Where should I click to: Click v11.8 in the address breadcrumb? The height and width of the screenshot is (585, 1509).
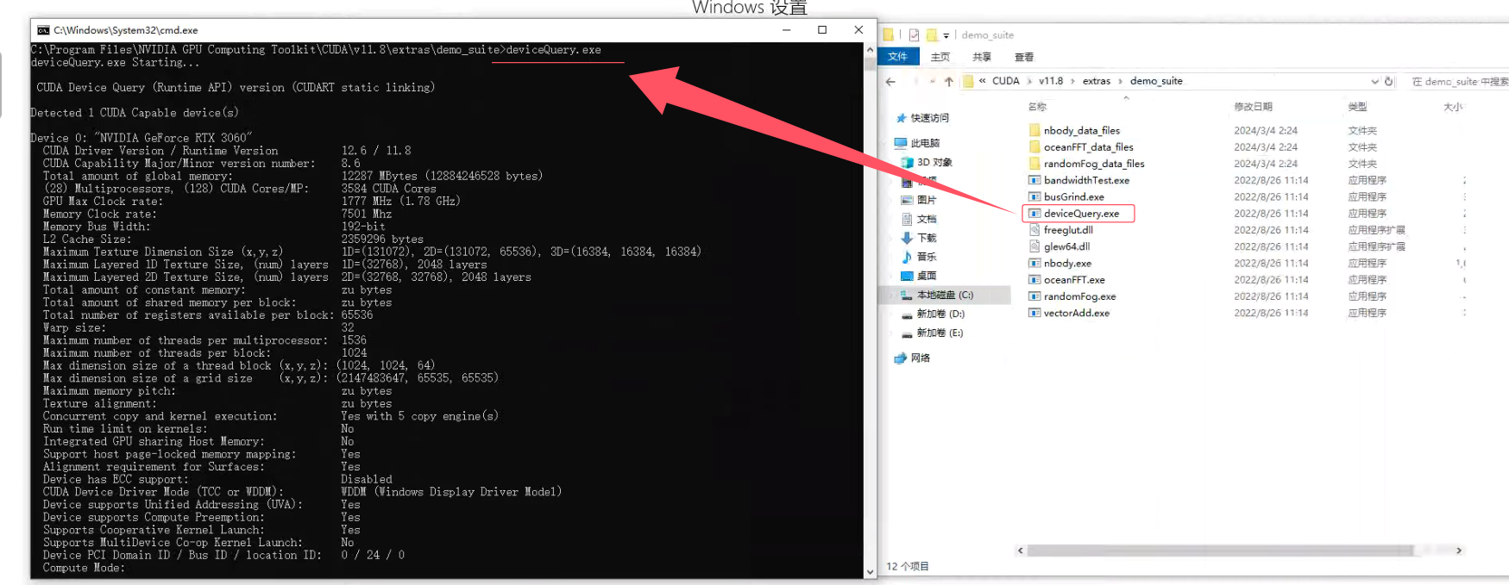(x=1051, y=81)
